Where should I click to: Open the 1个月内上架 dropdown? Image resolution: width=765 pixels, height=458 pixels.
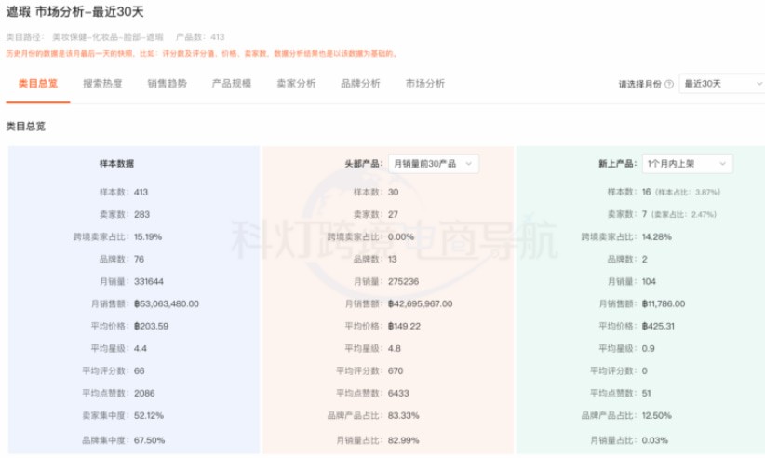click(687, 164)
